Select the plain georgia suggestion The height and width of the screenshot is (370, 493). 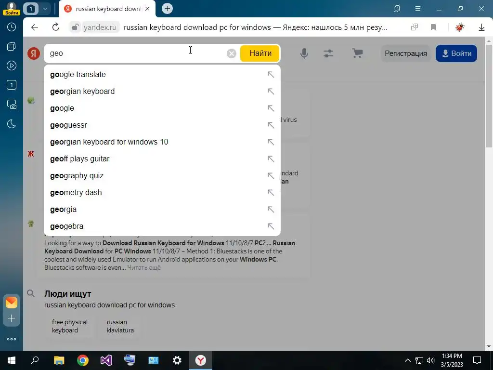pyautogui.click(x=162, y=209)
